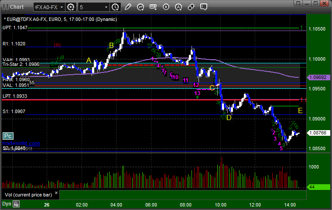Click the LPT: 1.0933 label
The image size is (332, 210).
[15, 96]
